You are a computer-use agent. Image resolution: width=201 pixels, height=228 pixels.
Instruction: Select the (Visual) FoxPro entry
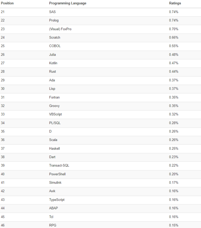[x=60, y=29]
